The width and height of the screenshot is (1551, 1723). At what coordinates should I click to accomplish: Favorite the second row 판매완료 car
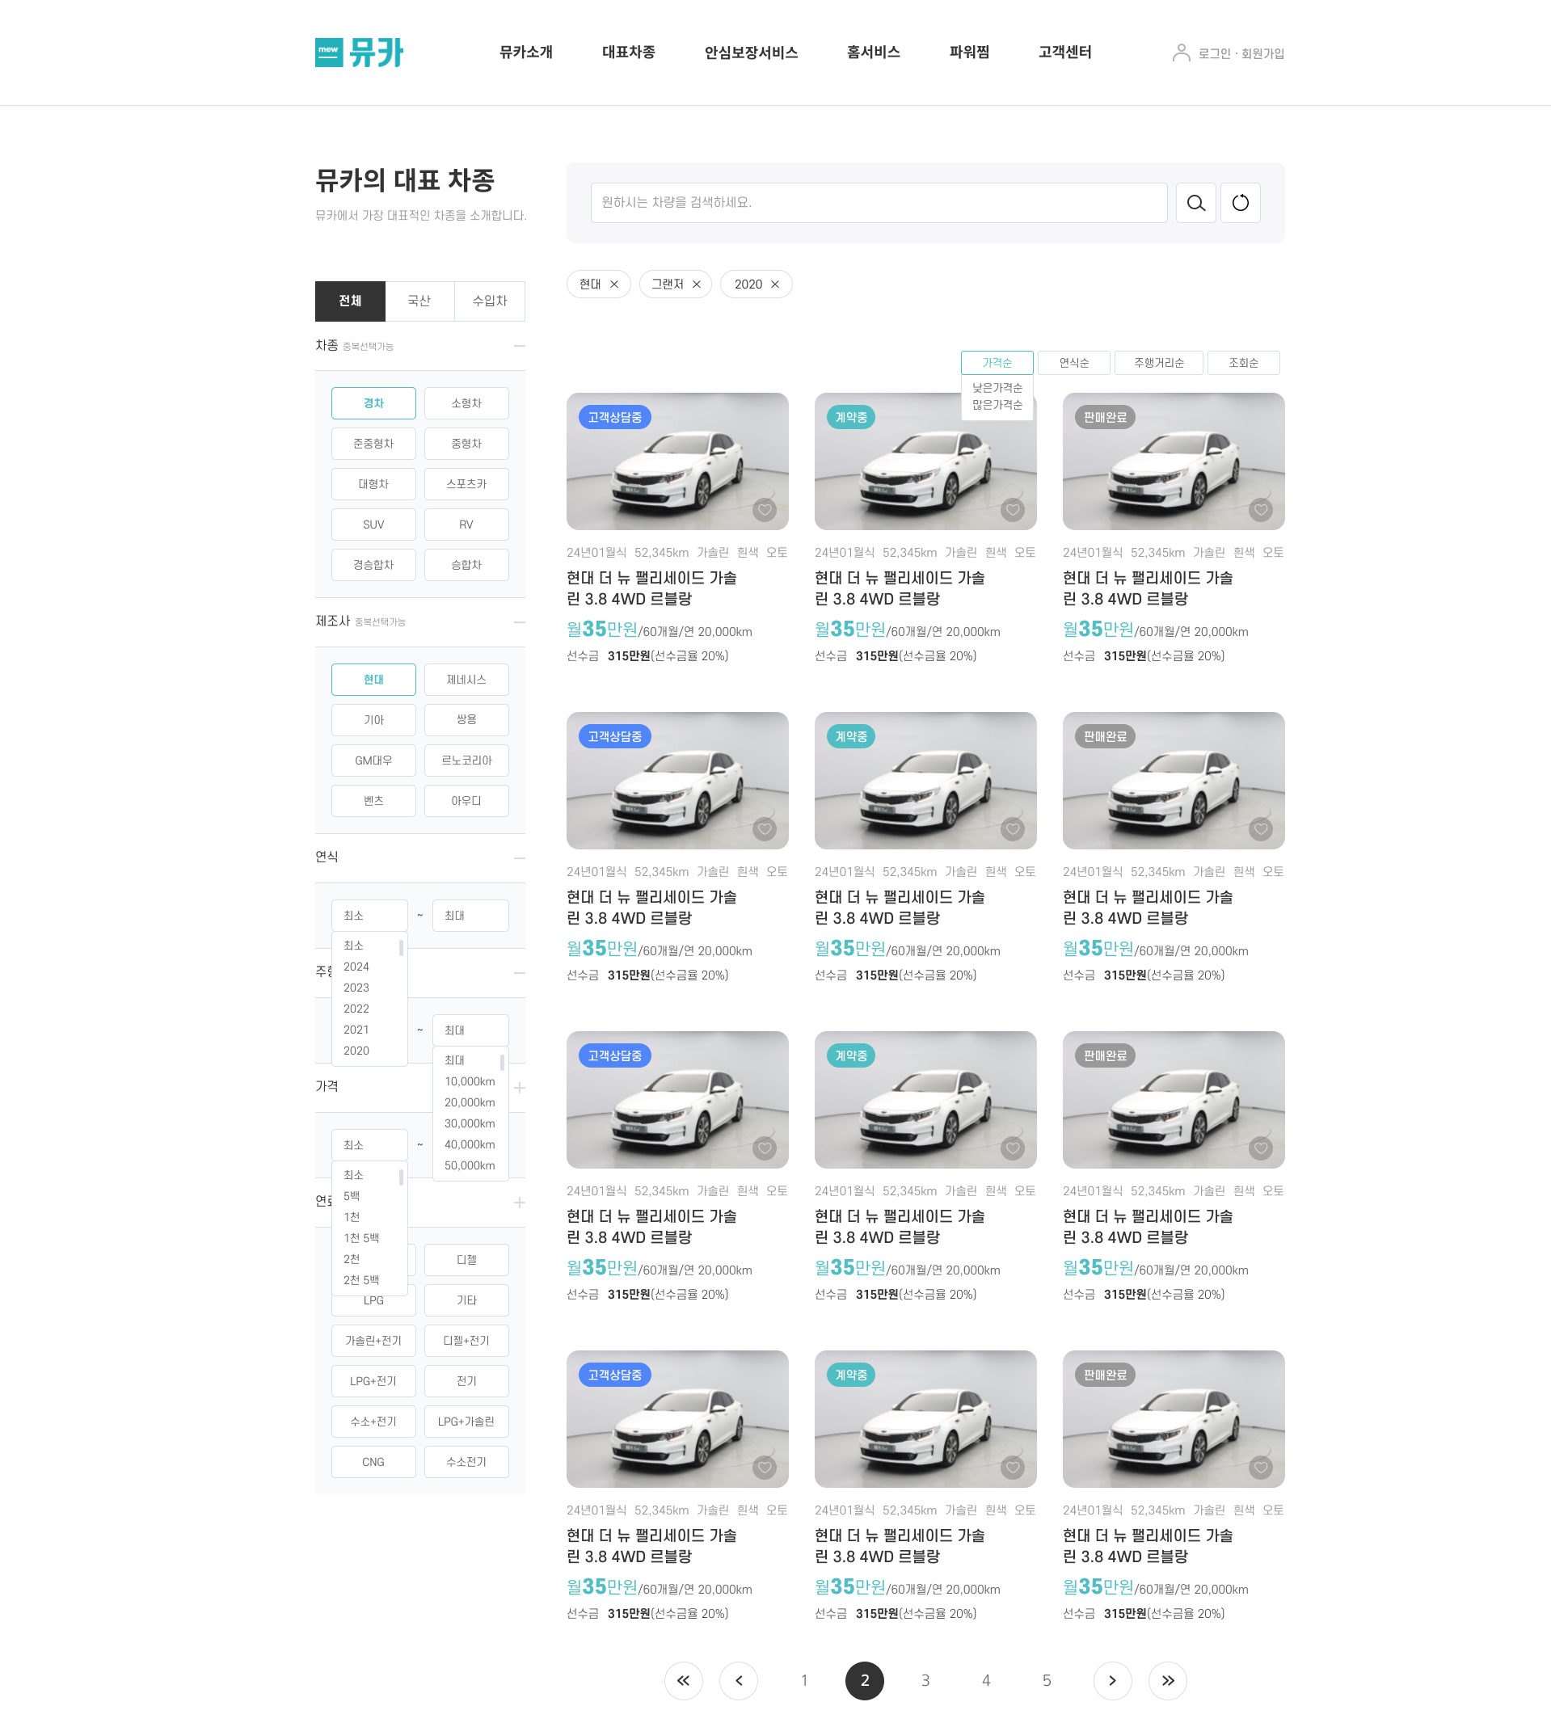click(x=1260, y=829)
